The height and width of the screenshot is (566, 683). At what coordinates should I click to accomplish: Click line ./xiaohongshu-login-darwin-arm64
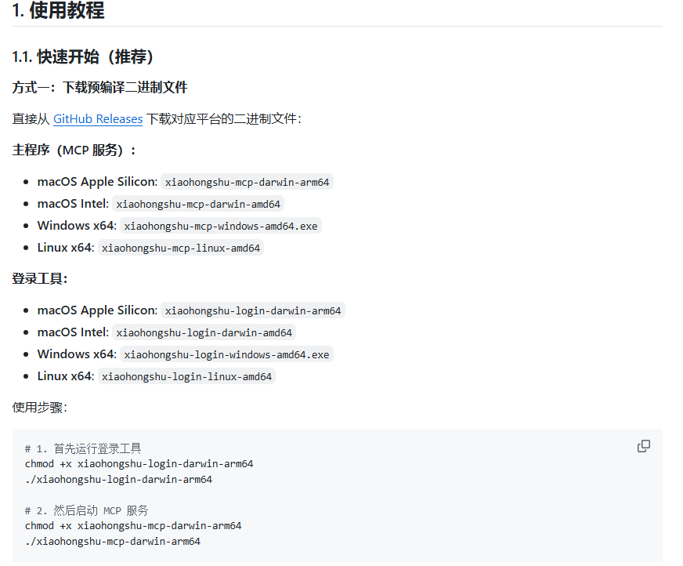[x=118, y=479]
